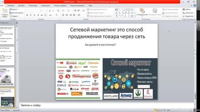Select the Oval shape

tap(129, 10)
